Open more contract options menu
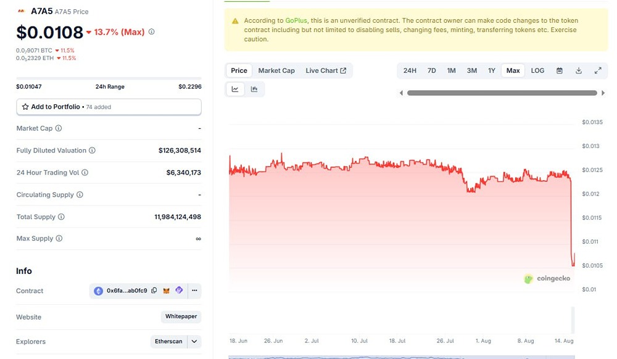This screenshot has height=359, width=617. [194, 291]
